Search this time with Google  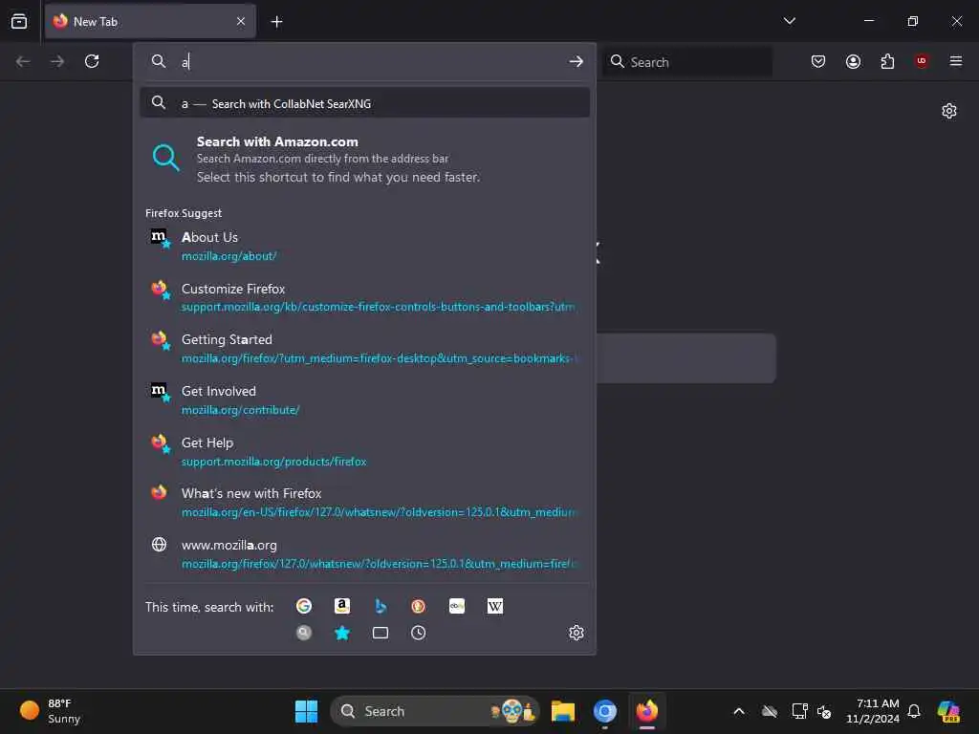coord(304,606)
